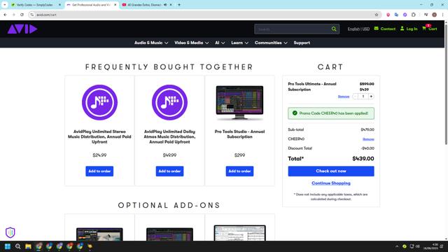Open the extensions puzzle icon
Screen dimensions: 448x252
coord(414,15)
